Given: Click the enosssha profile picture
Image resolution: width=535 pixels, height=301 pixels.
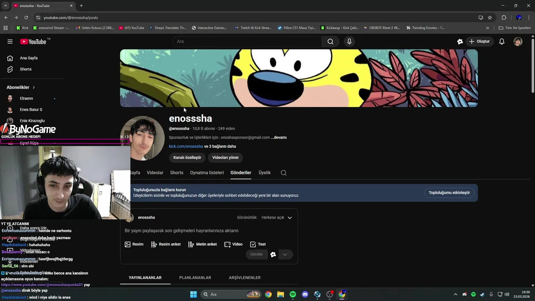Looking at the screenshot, I should [x=143, y=138].
